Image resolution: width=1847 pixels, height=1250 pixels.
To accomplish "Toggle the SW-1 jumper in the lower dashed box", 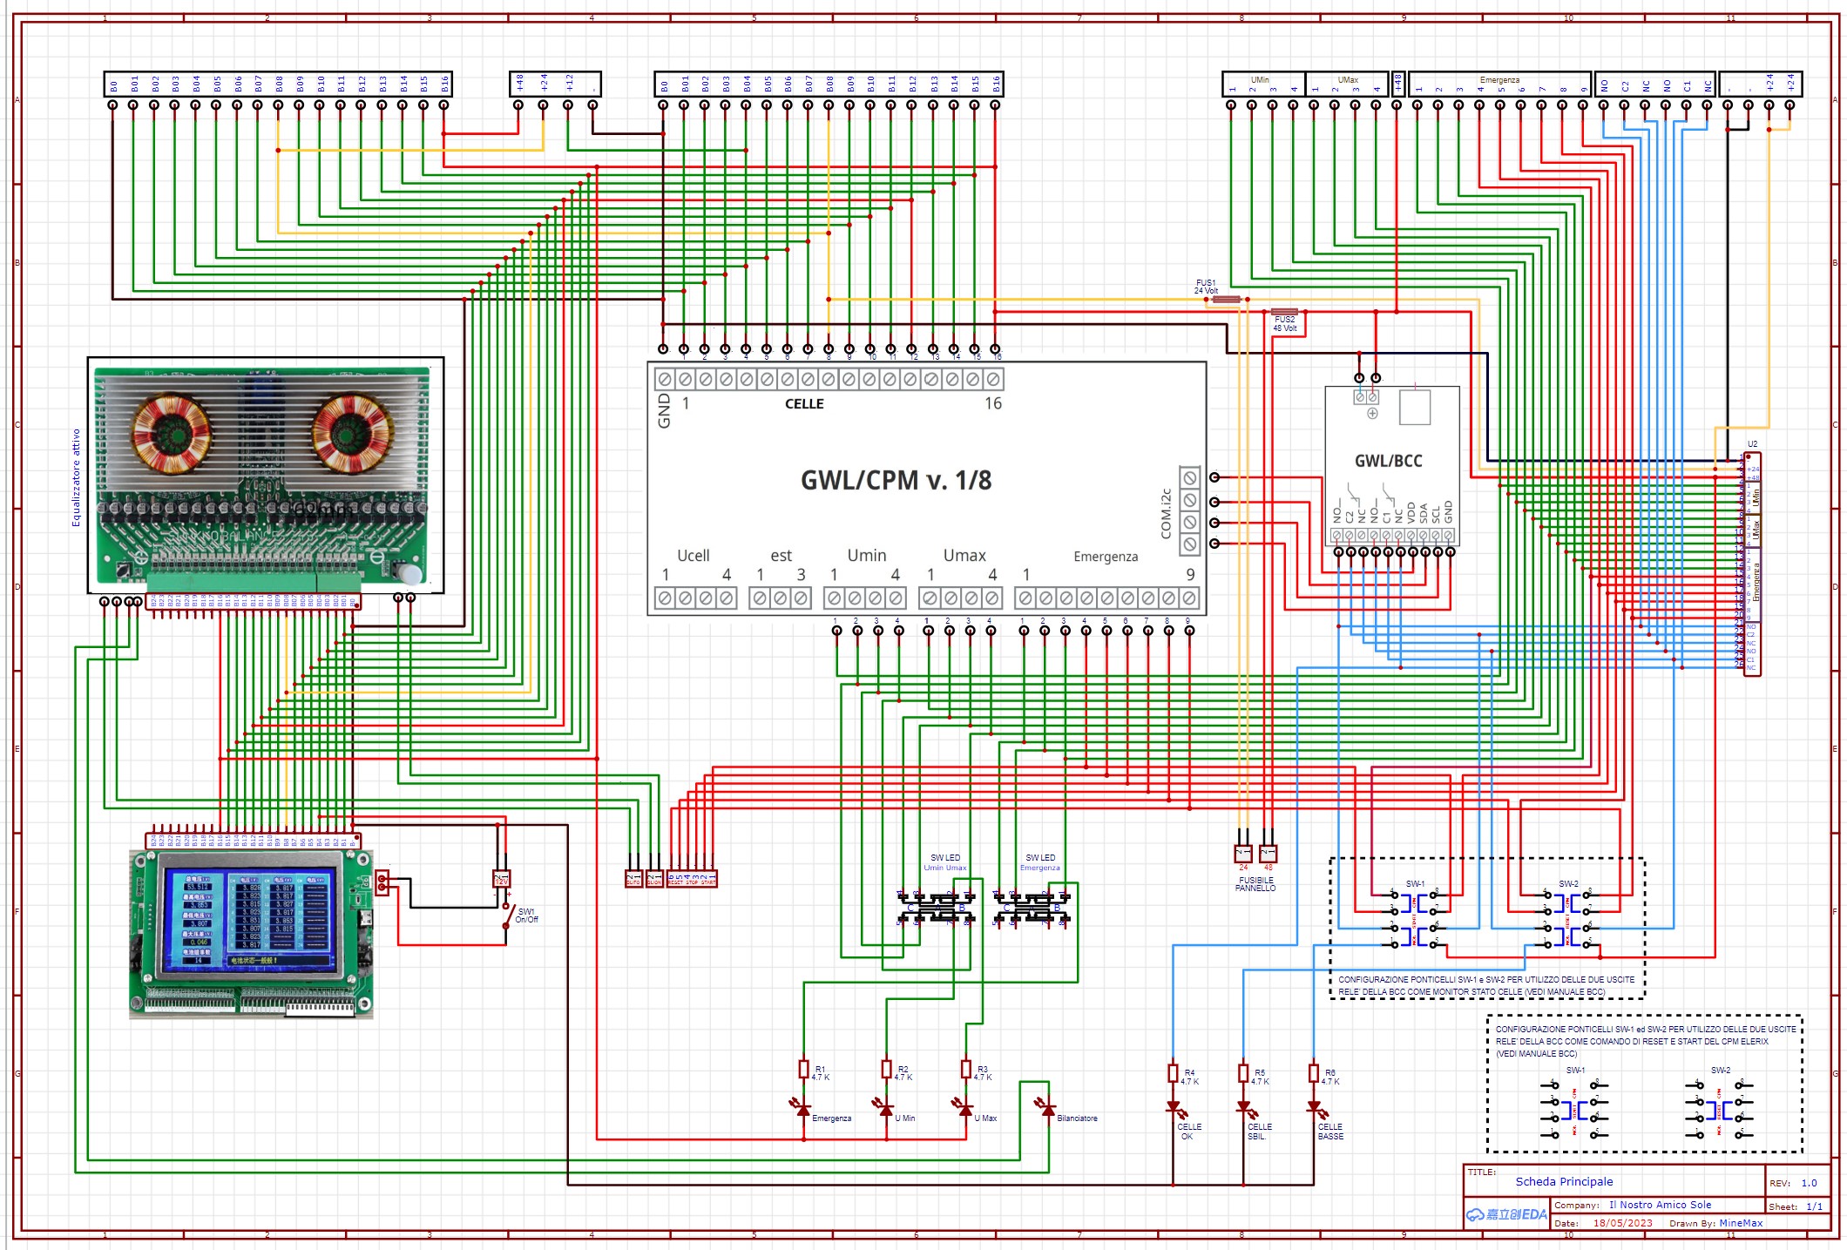I will click(1574, 1109).
